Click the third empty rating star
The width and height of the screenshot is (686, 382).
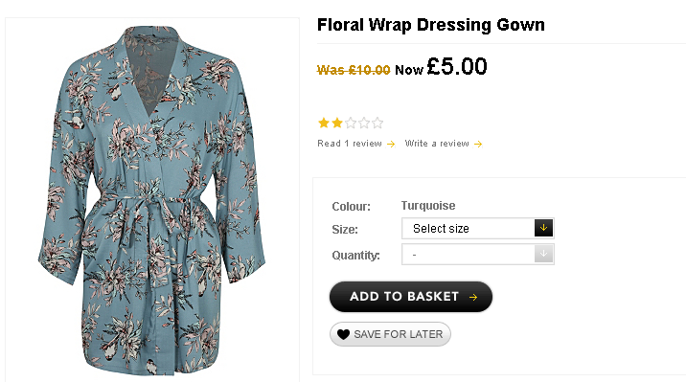(x=351, y=123)
